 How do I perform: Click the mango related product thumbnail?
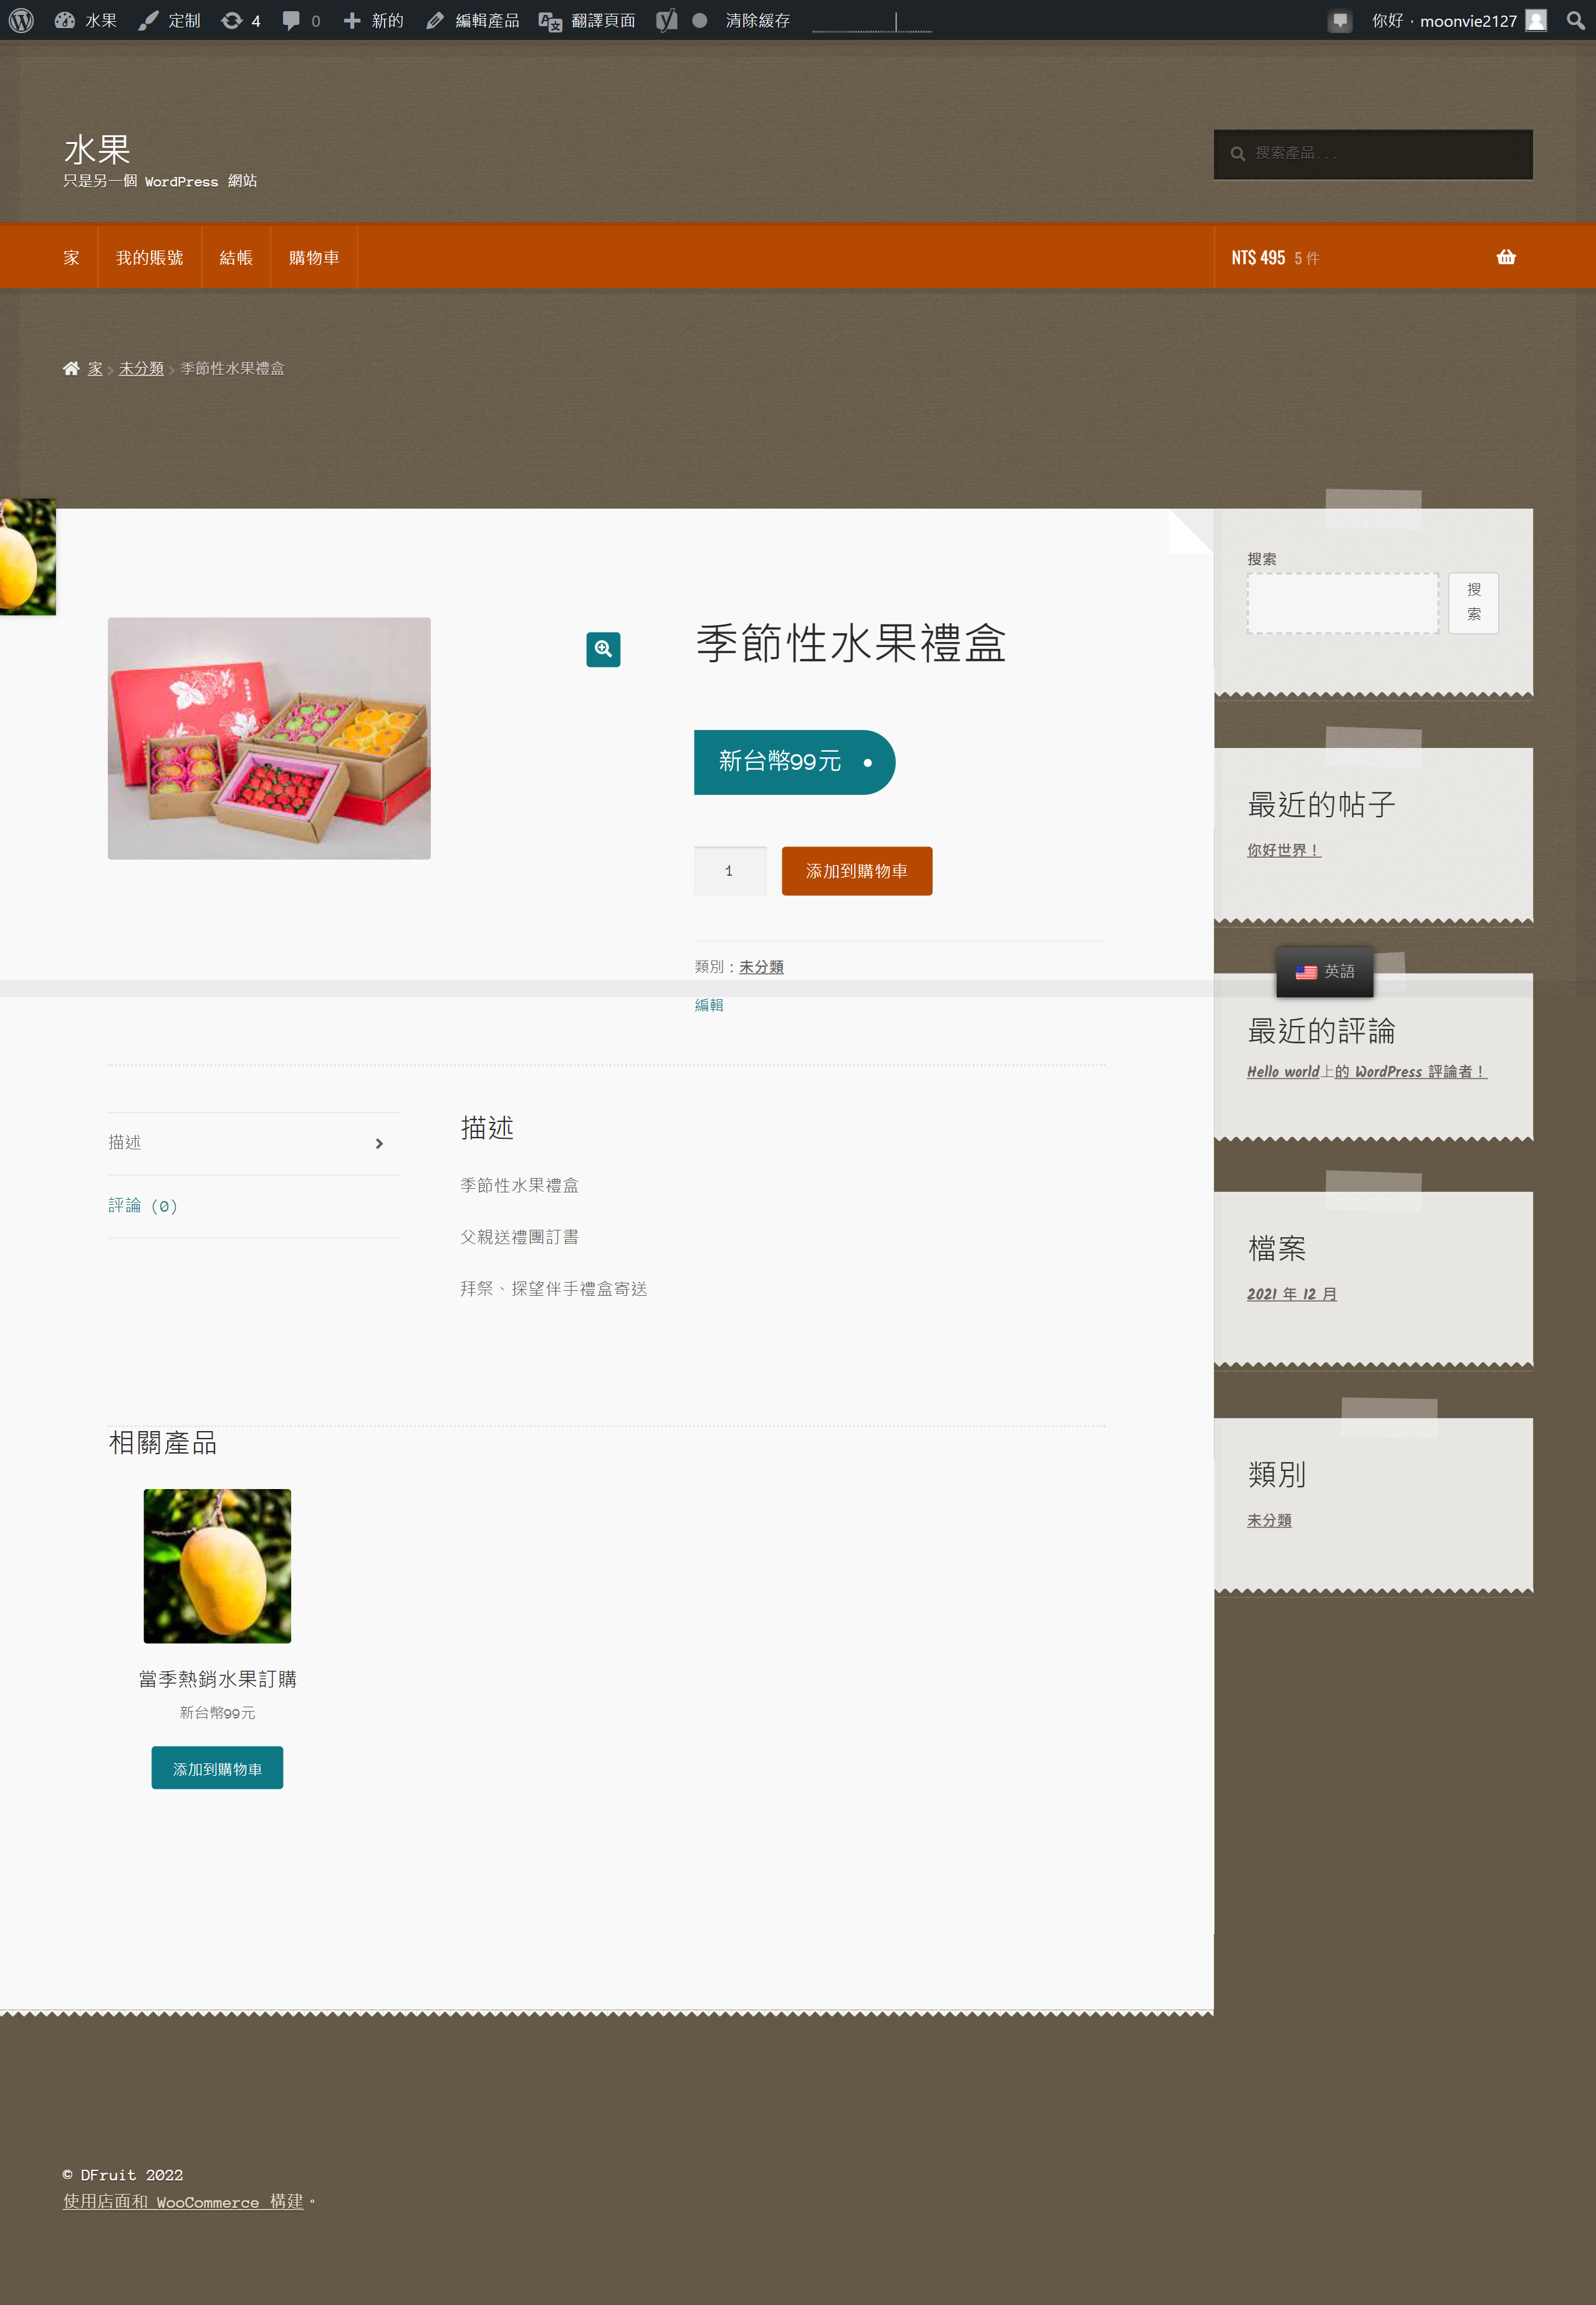[217, 1565]
